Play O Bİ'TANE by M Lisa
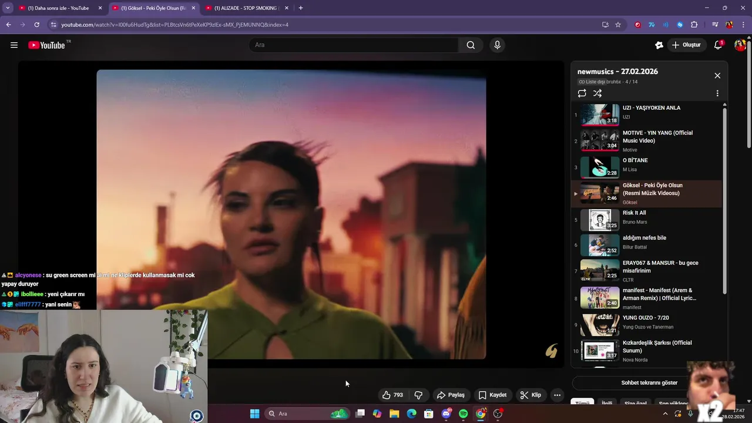The width and height of the screenshot is (752, 423). point(646,167)
